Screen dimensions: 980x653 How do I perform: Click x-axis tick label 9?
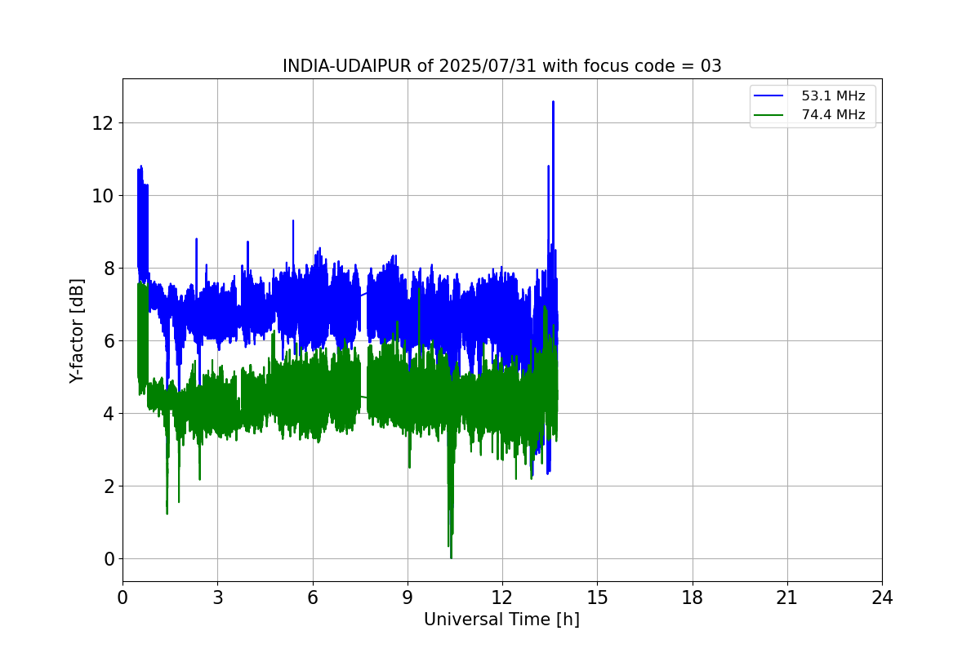tap(408, 597)
